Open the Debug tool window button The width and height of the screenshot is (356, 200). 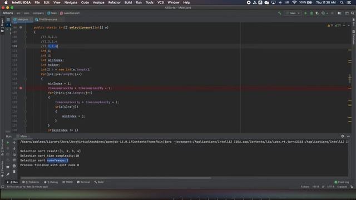51,182
